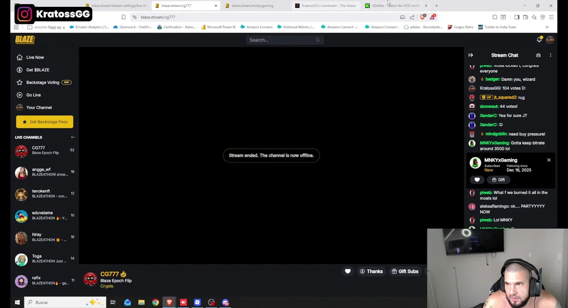The image size is (568, 308).
Task: Open File Explorer from the taskbar
Action: [141, 302]
